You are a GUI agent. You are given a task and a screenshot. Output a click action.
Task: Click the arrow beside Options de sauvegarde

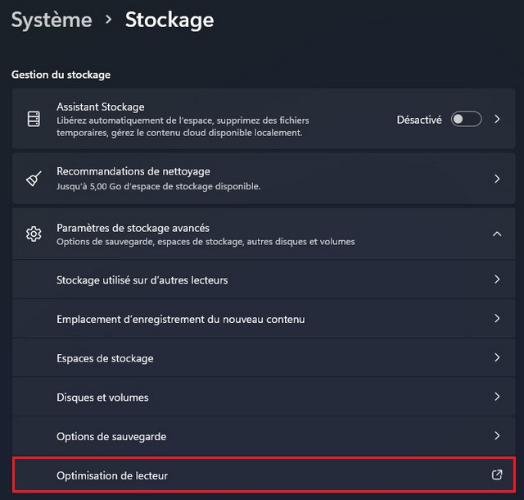click(497, 436)
